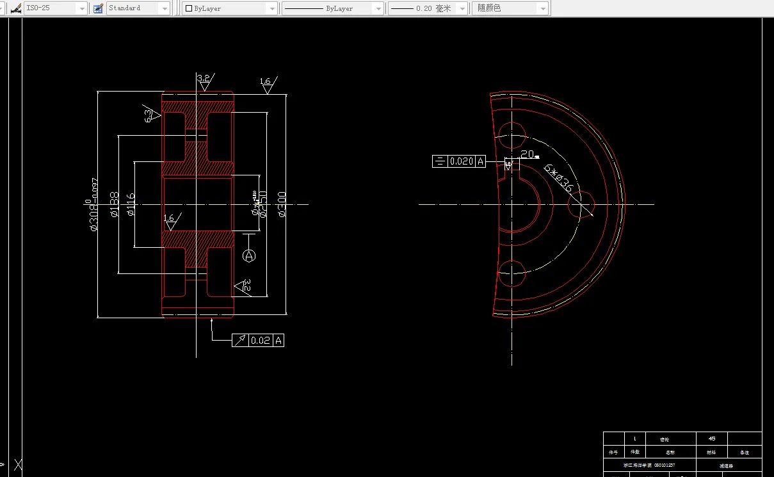Select the 件数 title block cell
774x477 pixels.
click(x=634, y=452)
